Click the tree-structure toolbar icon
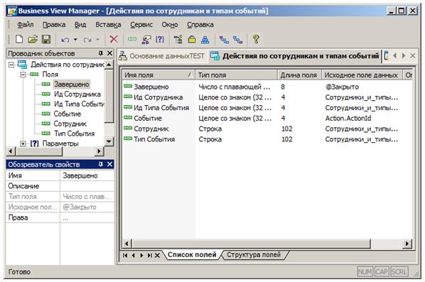This screenshot has height=282, width=425. 178,40
